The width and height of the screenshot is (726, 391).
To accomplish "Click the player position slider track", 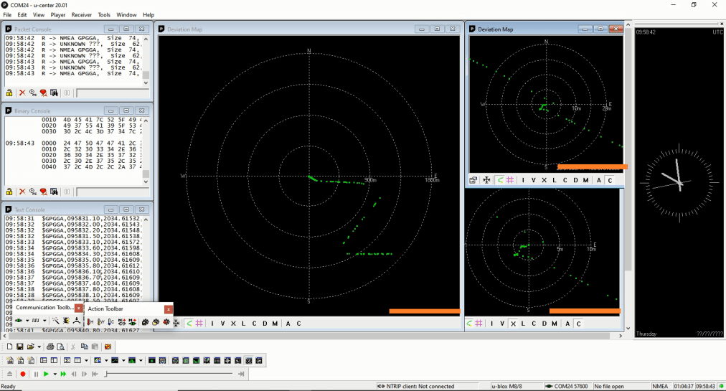I will click(x=169, y=374).
